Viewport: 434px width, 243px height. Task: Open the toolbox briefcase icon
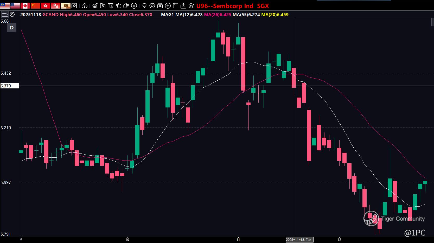pos(160,6)
